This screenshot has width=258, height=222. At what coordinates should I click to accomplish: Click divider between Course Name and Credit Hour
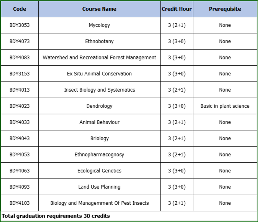pyautogui.click(x=160, y=9)
